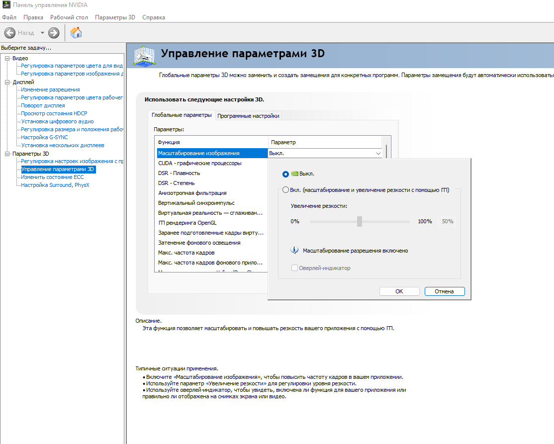
Task: Open Регулировка настроек изображения с просмотром
Action: 72,161
